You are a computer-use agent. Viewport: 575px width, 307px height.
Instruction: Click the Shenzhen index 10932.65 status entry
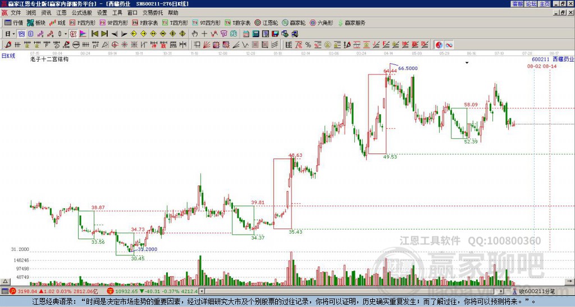point(152,291)
